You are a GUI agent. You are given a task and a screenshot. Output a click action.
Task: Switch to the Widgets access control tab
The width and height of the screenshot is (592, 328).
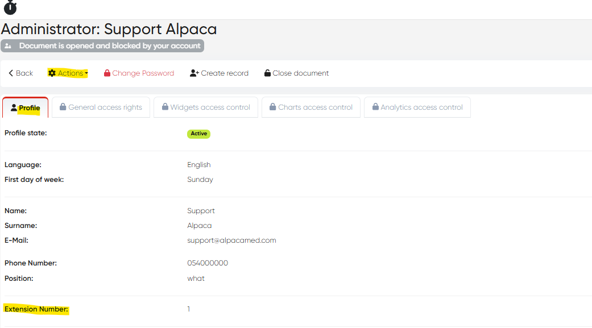[205, 107]
